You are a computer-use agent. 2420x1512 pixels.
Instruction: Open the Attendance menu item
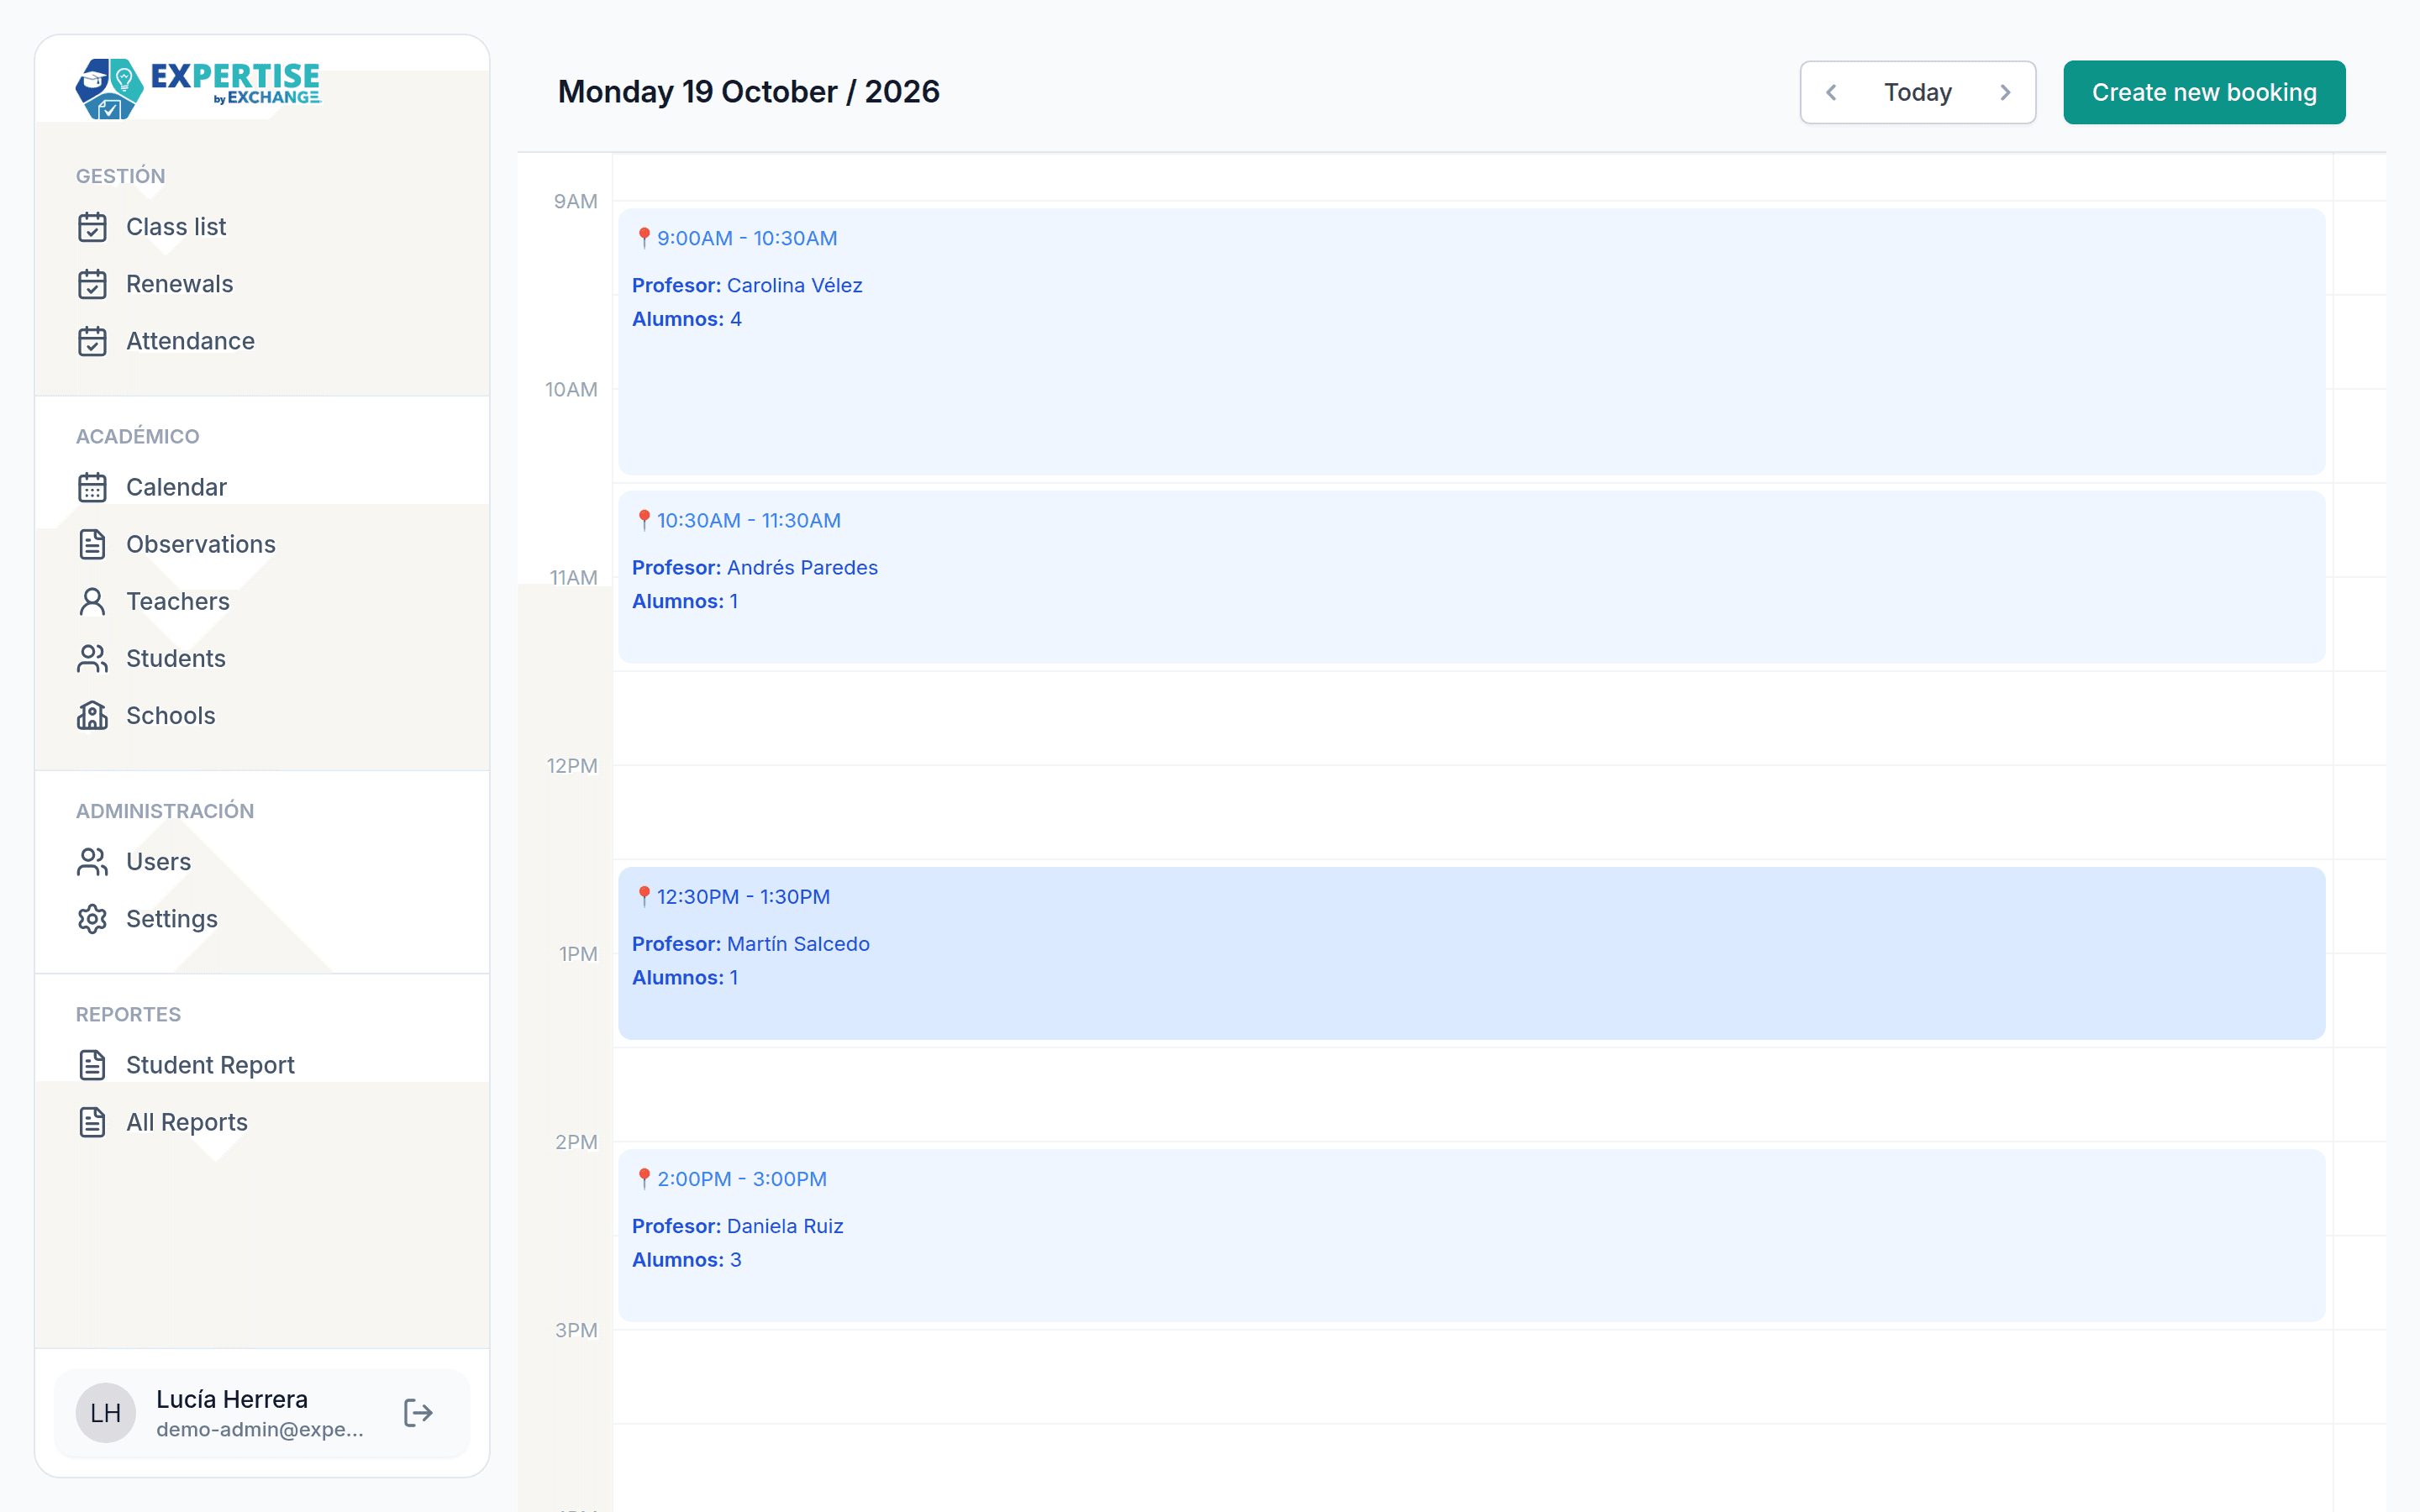[190, 341]
